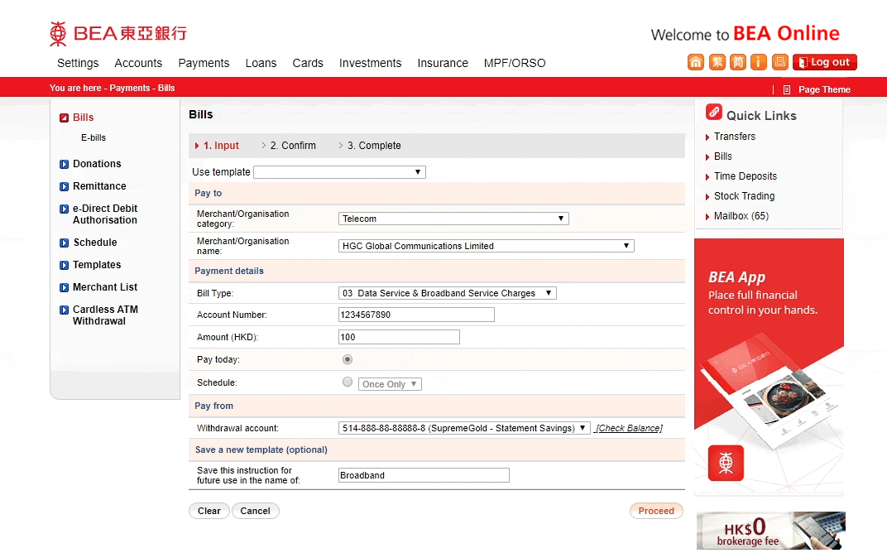Click the 1. Input step tab
Viewport: 887px width, 553px height.
(221, 146)
